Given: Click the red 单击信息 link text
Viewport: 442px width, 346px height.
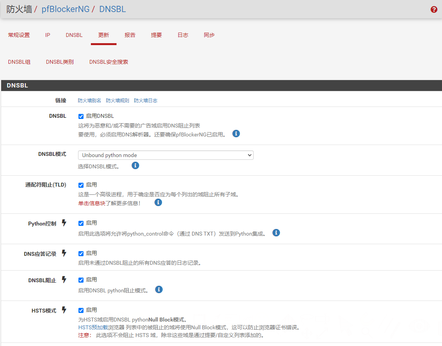Looking at the screenshot, I should point(89,203).
